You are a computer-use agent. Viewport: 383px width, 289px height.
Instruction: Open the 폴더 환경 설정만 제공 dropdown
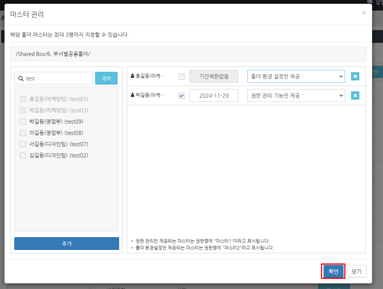click(296, 76)
